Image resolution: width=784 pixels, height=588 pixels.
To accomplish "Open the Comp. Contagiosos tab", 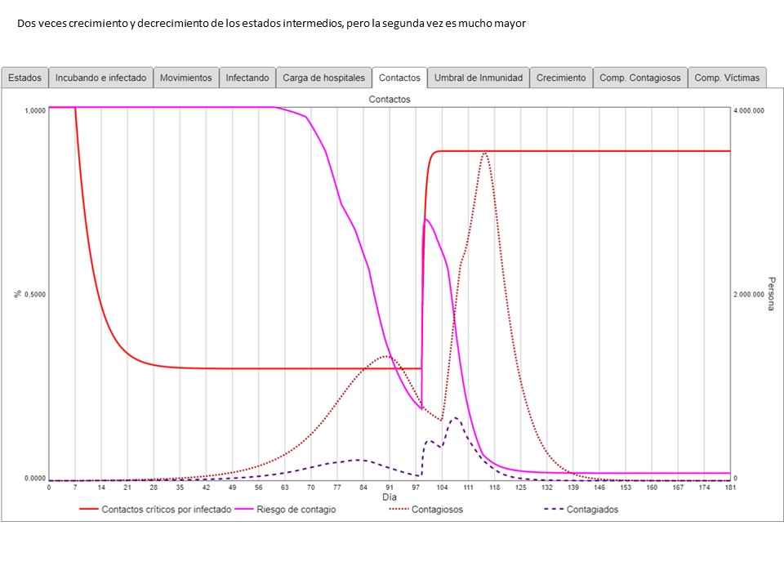I will pyautogui.click(x=639, y=78).
